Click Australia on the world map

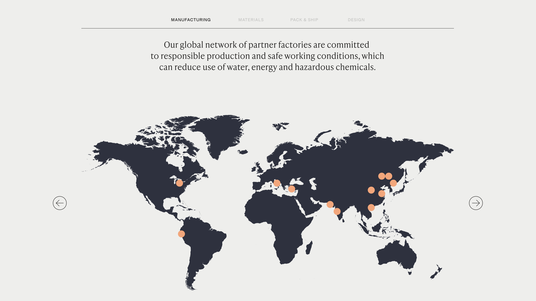(396, 255)
